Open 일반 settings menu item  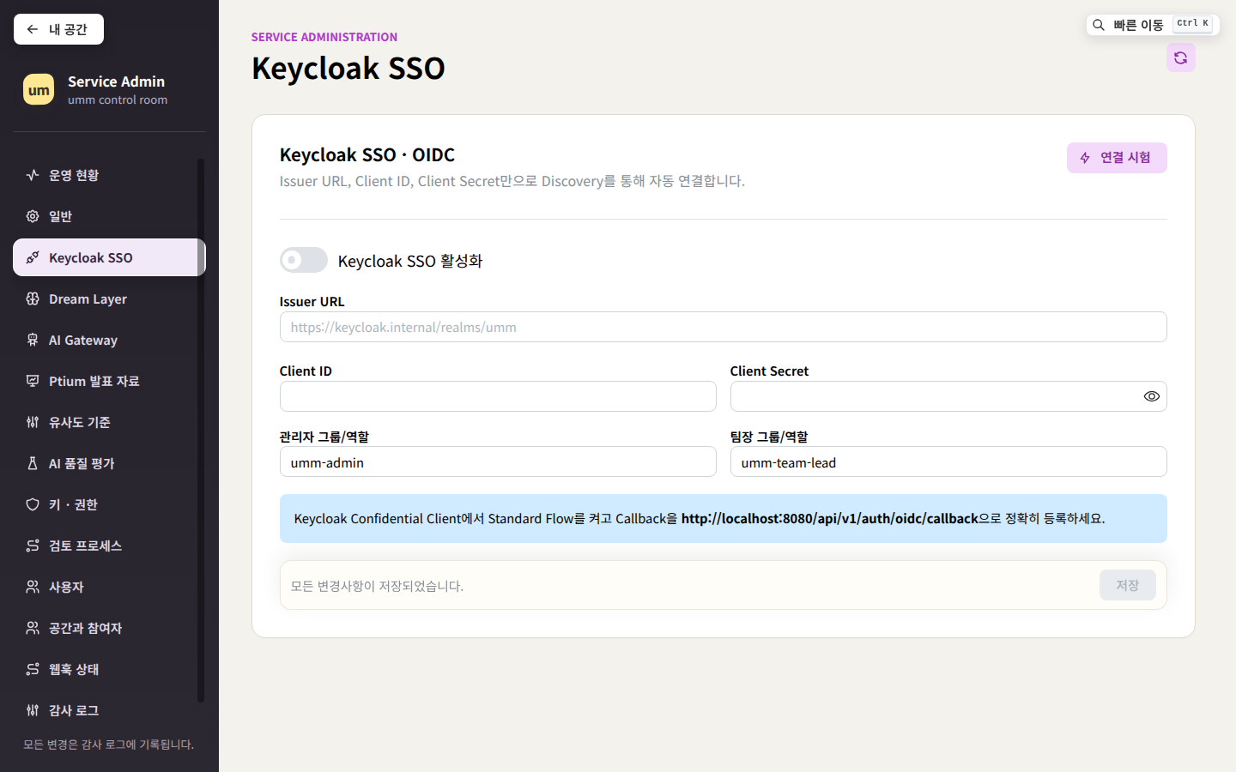(x=109, y=216)
